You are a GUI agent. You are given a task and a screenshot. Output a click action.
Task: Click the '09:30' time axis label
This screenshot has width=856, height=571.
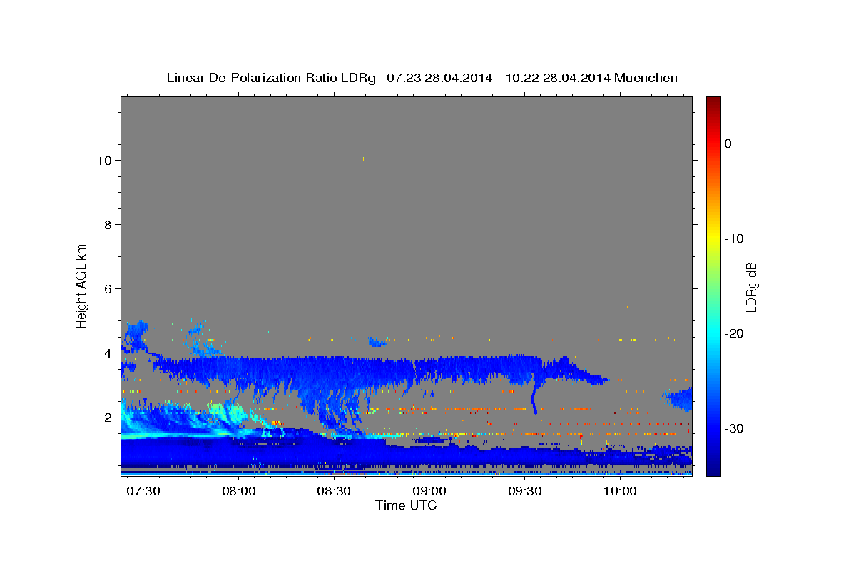(525, 492)
